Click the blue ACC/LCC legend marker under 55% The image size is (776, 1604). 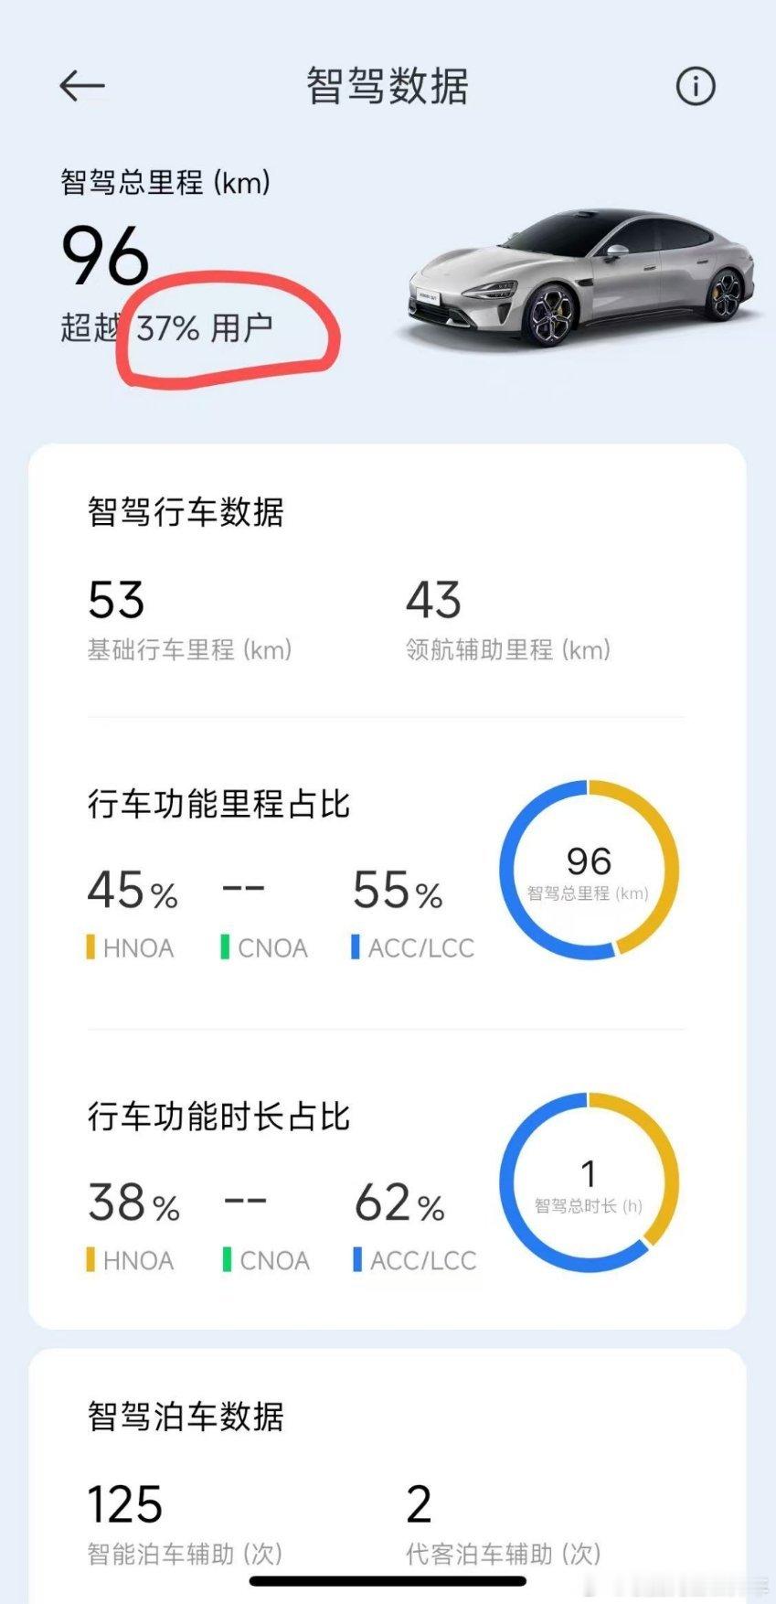[x=356, y=947]
